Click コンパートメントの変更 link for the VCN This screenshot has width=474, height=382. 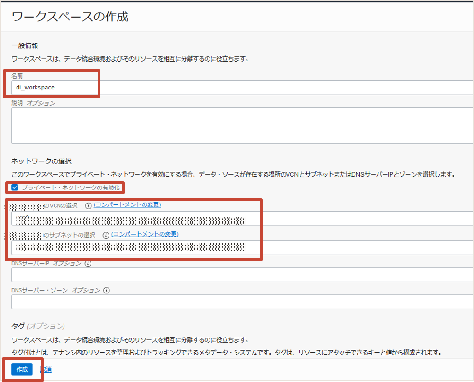tap(127, 205)
